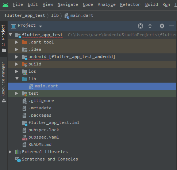Screen dimensions: 177x170
Task: Click the android module folder icon
Action: click(24, 57)
